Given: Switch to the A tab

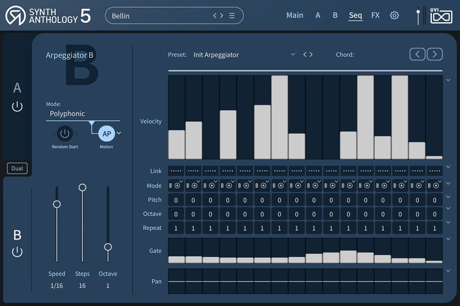Looking at the screenshot, I should [318, 16].
